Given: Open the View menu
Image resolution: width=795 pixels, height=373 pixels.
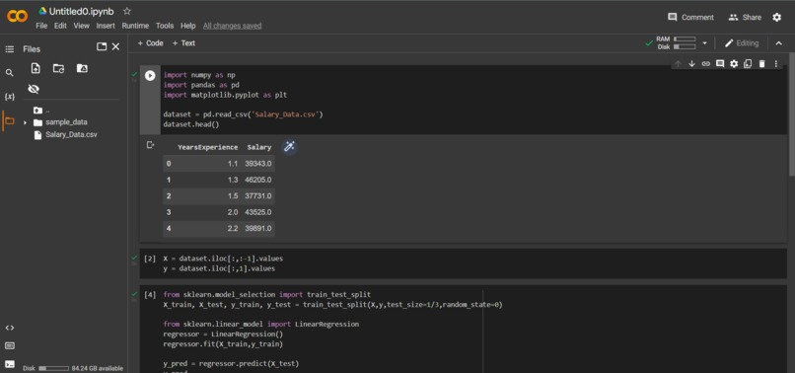Looking at the screenshot, I should 81,26.
